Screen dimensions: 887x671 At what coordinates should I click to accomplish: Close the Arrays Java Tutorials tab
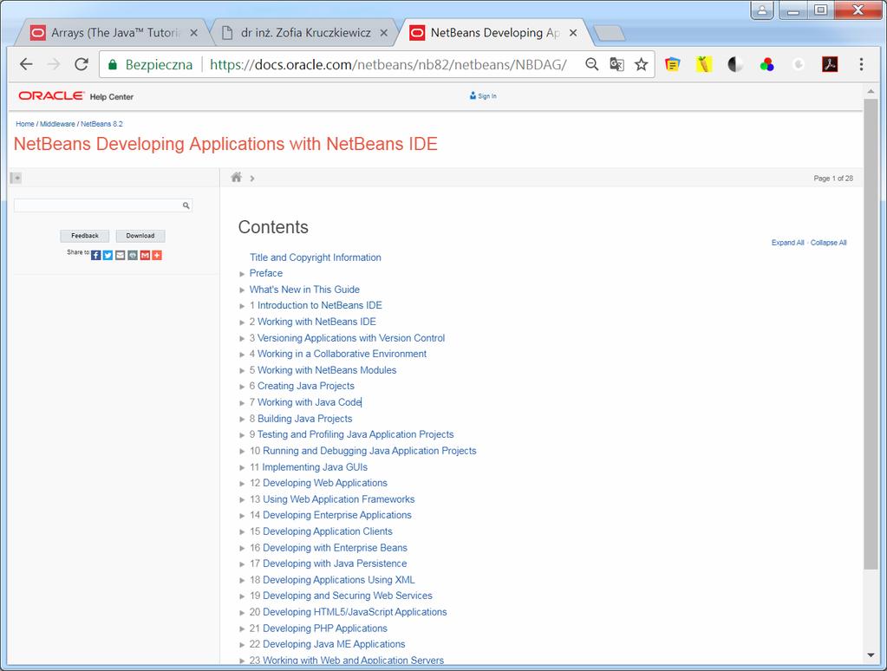(x=194, y=33)
